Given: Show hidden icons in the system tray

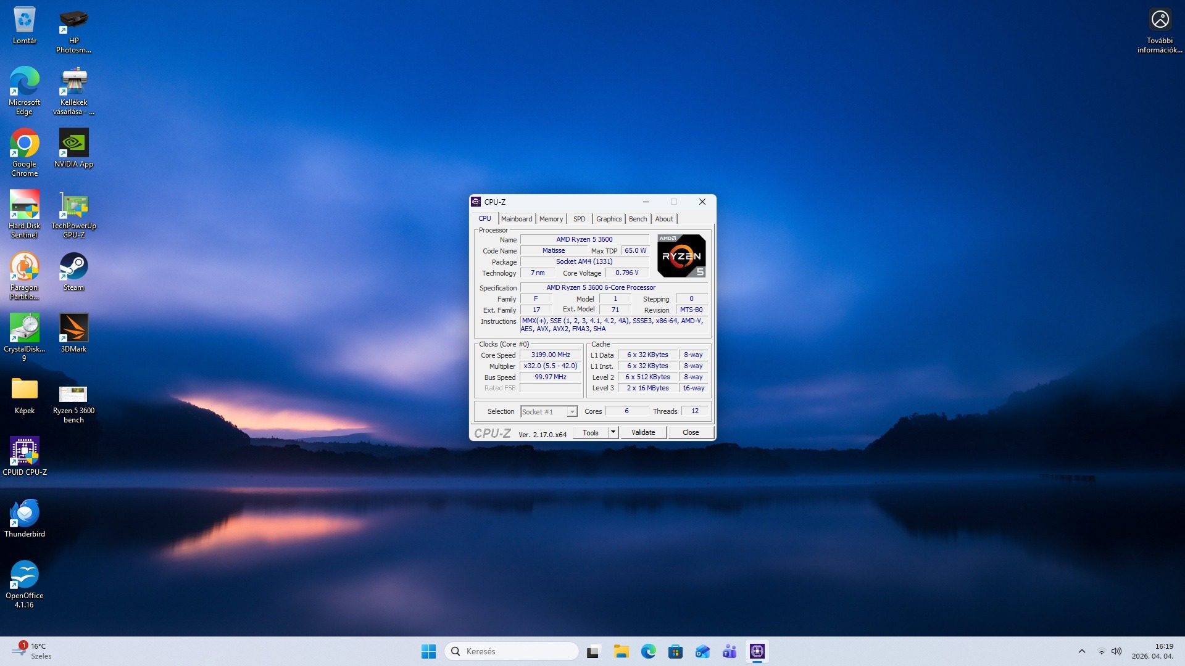Looking at the screenshot, I should 1081,651.
